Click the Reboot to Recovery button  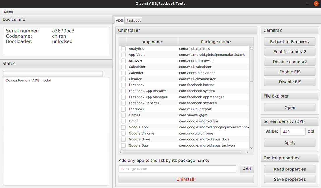pyautogui.click(x=289, y=42)
